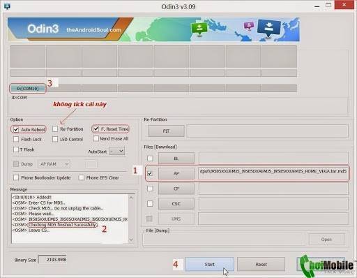
Task: Click the Binary Size value field
Action: point(52,260)
